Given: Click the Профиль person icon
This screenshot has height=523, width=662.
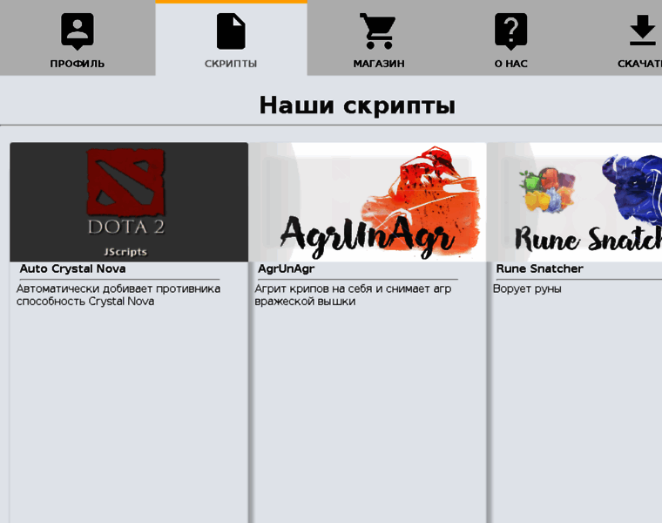Looking at the screenshot, I should click(x=78, y=31).
